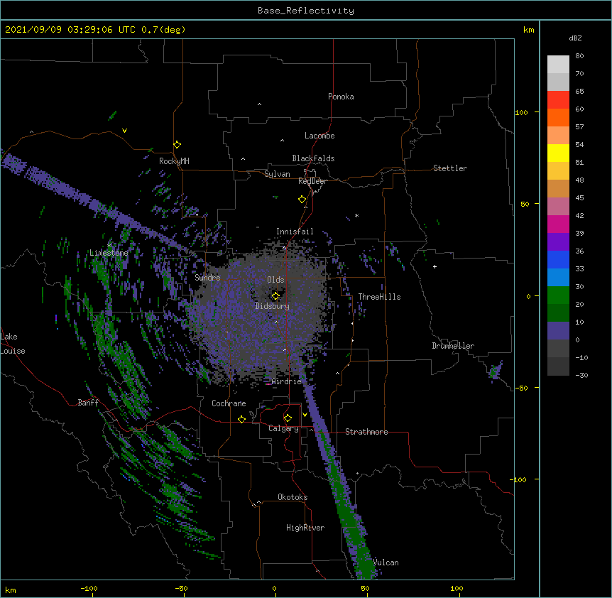Click the yellow diamond marker above the Calgary label
Image resolution: width=612 pixels, height=598 pixels.
coord(288,418)
